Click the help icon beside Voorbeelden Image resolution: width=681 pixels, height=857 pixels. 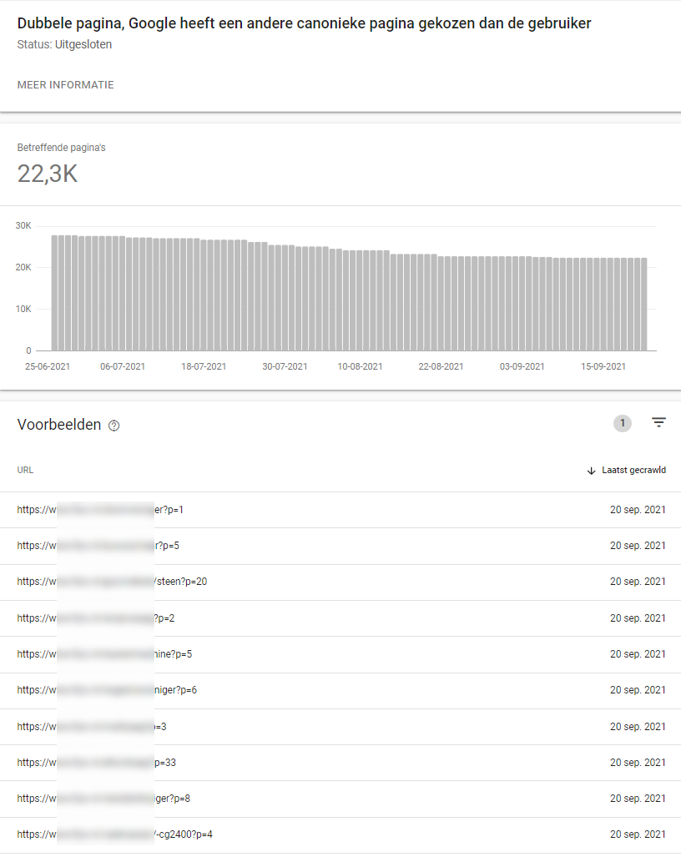pos(113,426)
